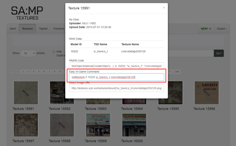Toggle the Hide Duplicates checkbox

point(54,52)
